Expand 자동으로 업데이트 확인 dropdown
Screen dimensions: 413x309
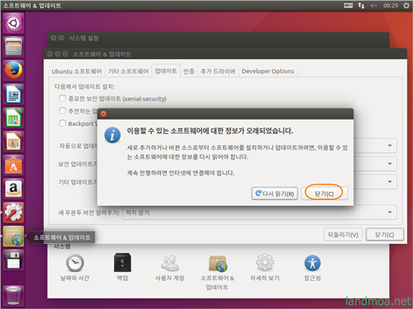(390, 146)
